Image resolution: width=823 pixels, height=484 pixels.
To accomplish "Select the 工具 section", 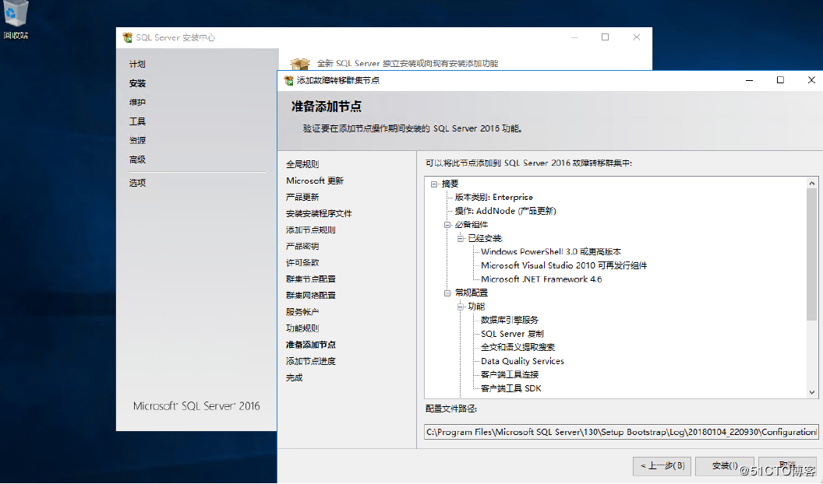I will [137, 121].
